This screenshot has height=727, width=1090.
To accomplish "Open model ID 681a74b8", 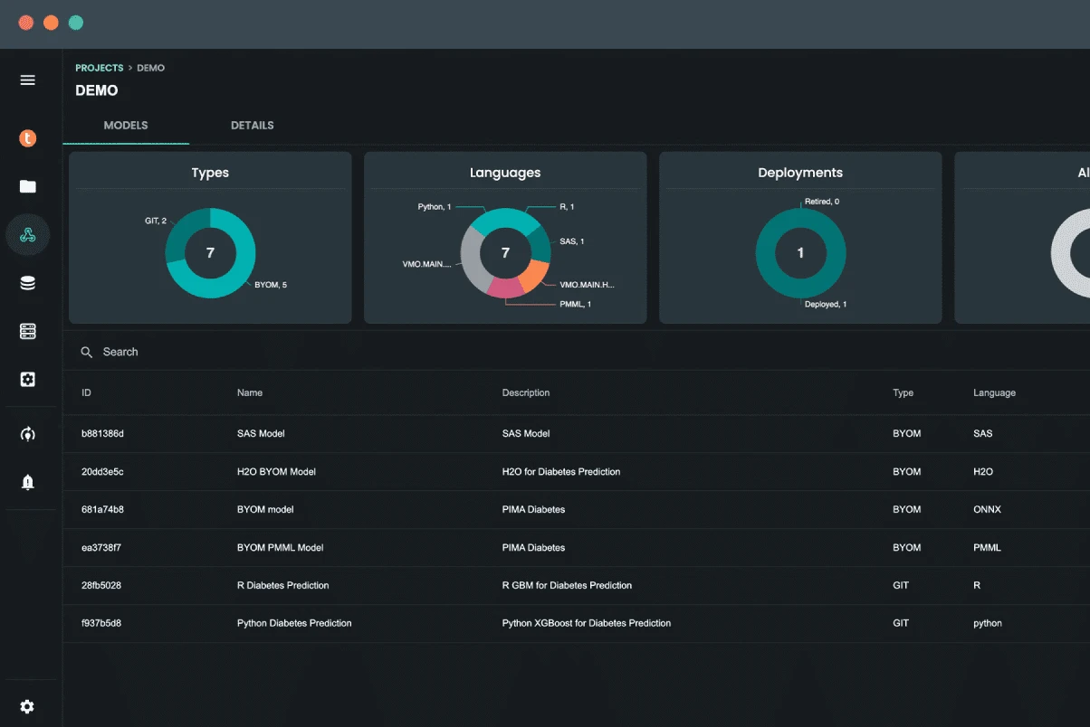I will tap(102, 509).
